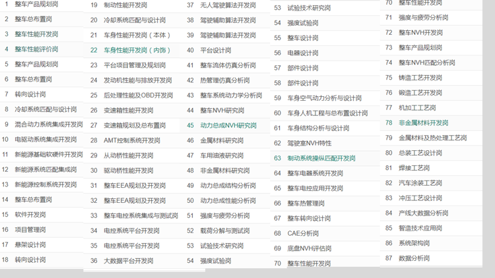The width and height of the screenshot is (495, 278).
Task: Open the 驾驶室NVH特性 entry
Action: pyautogui.click(x=310, y=143)
